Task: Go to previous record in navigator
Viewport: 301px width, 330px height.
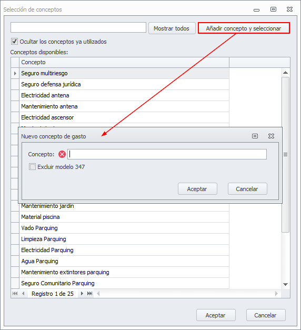Action: point(23,293)
